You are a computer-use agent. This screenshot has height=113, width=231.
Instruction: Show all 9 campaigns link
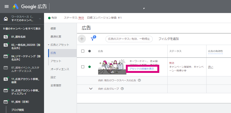tap(22, 29)
